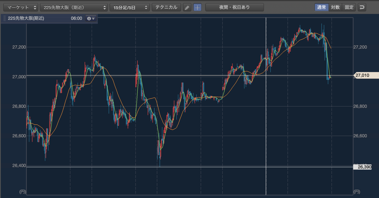Switch to 対数 logarithmic scale
The image size is (379, 198).
click(x=335, y=7)
